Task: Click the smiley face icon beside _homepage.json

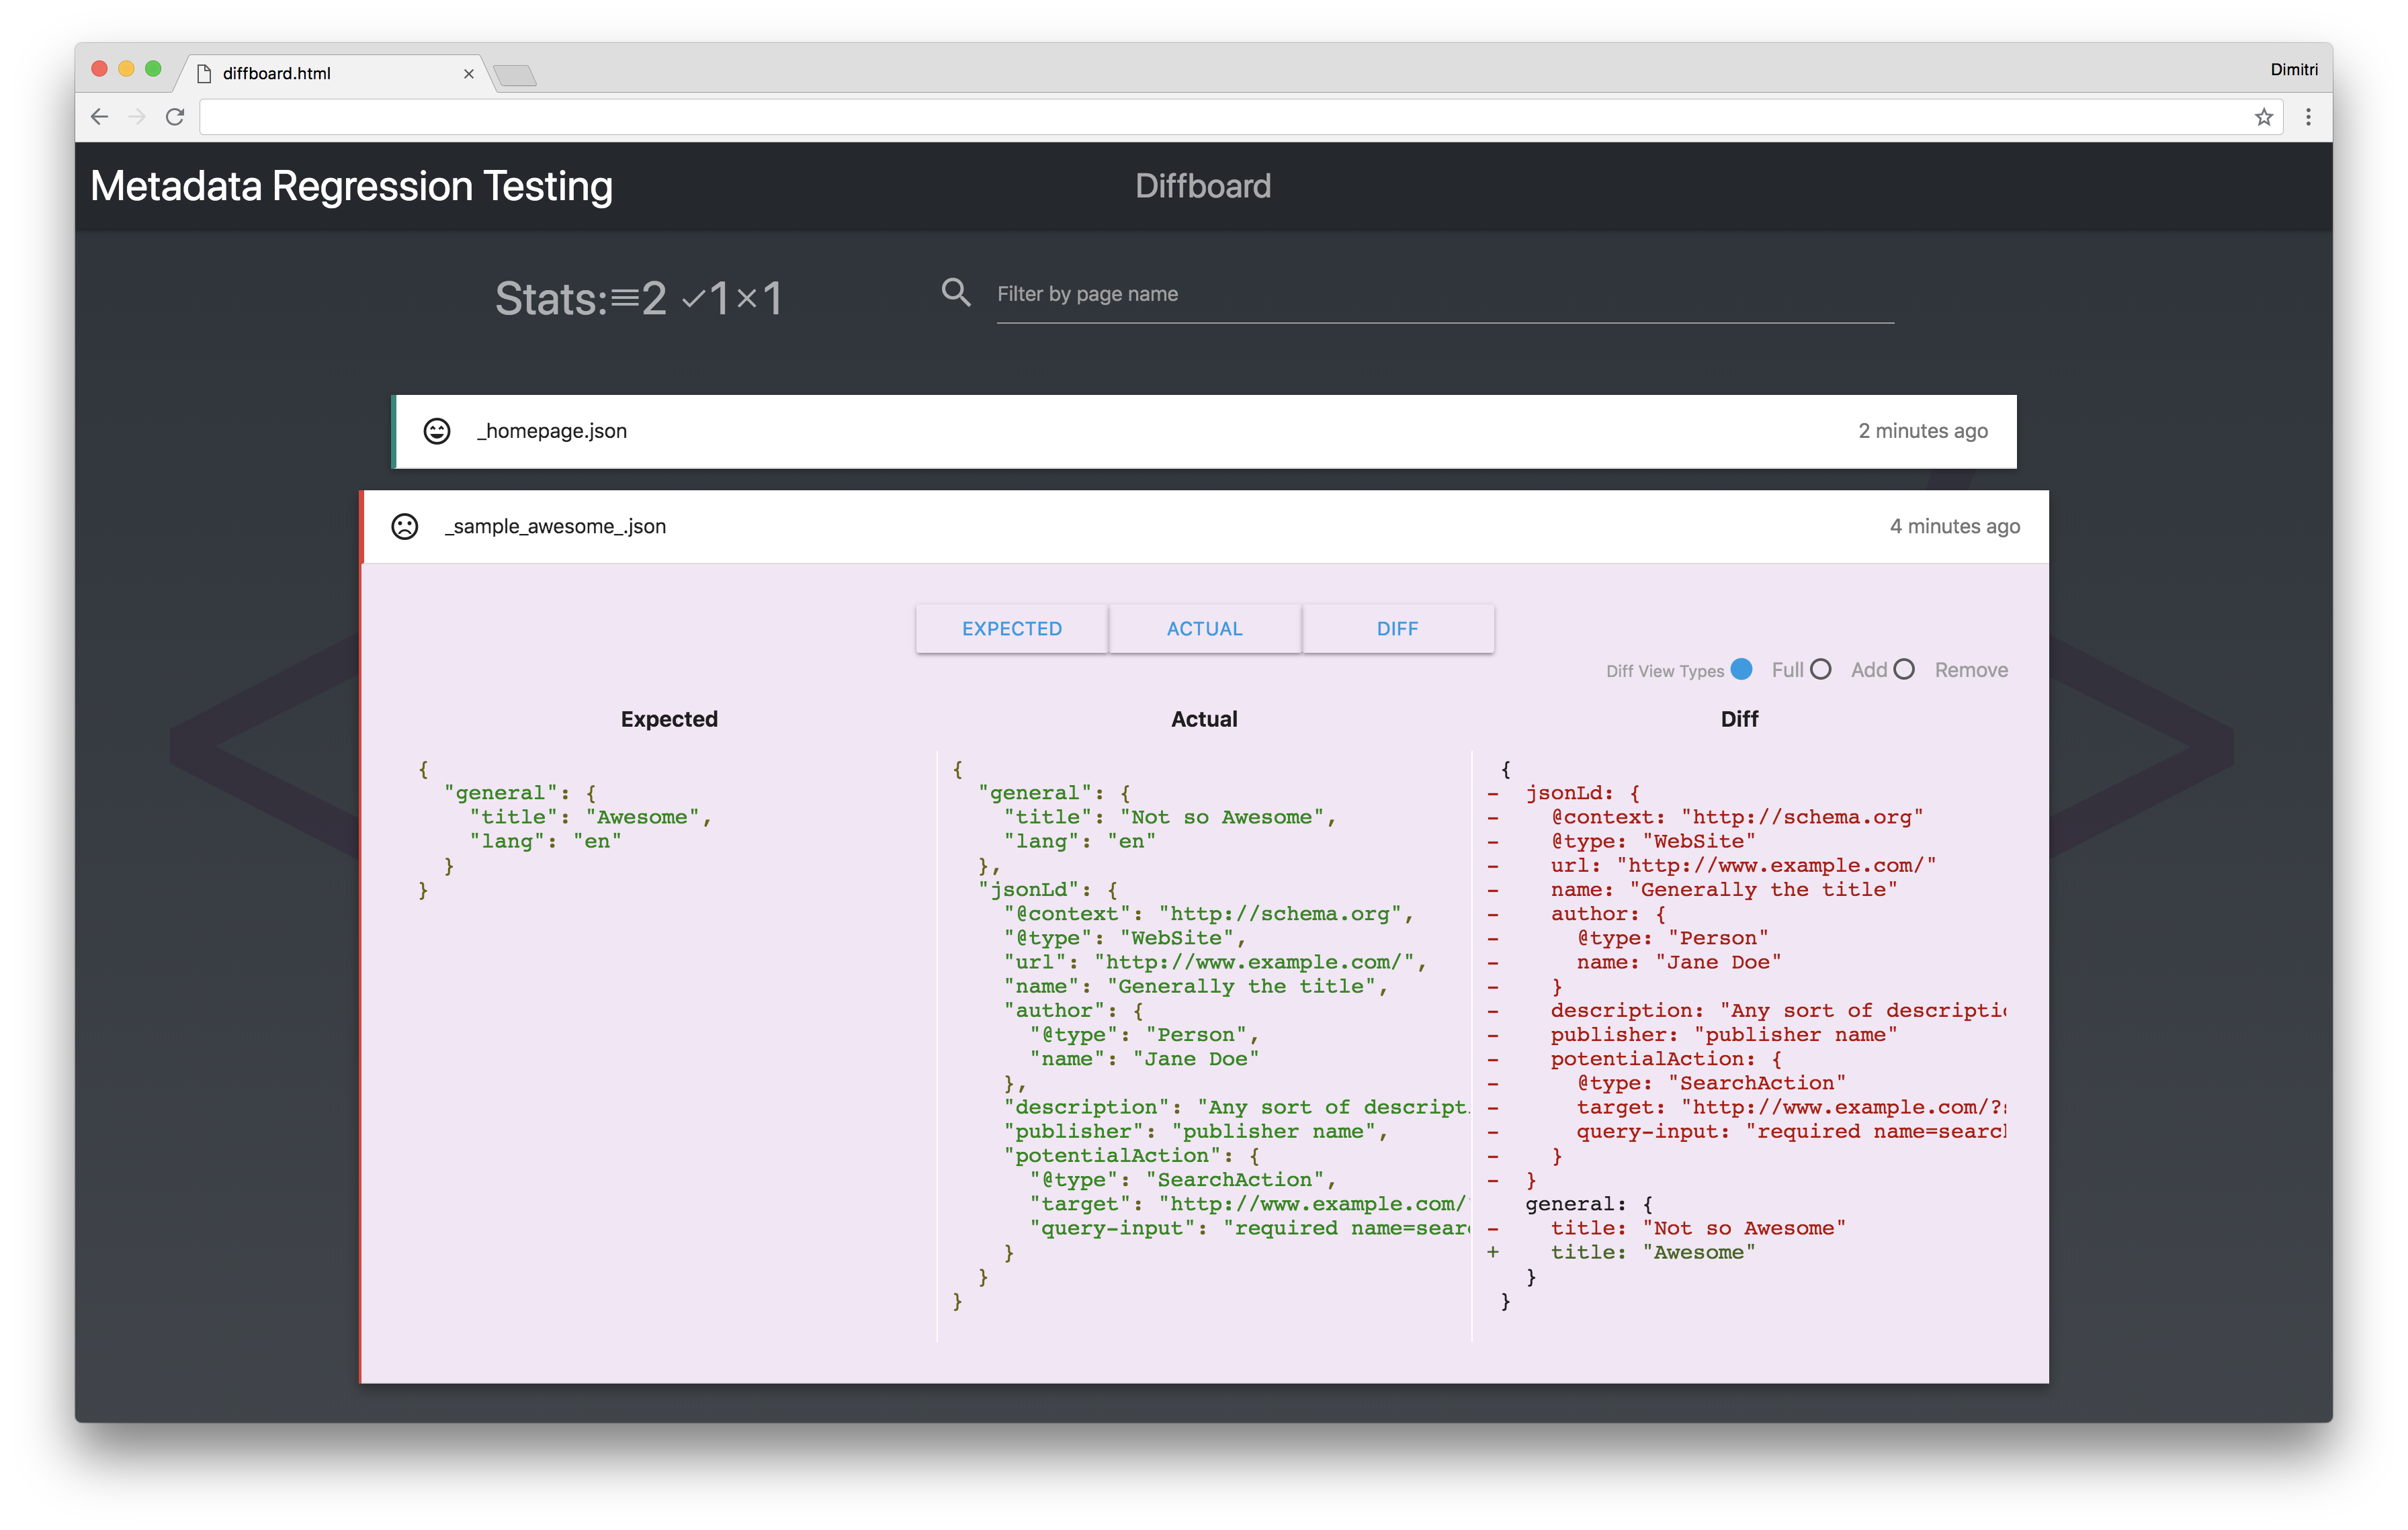Action: tap(437, 431)
